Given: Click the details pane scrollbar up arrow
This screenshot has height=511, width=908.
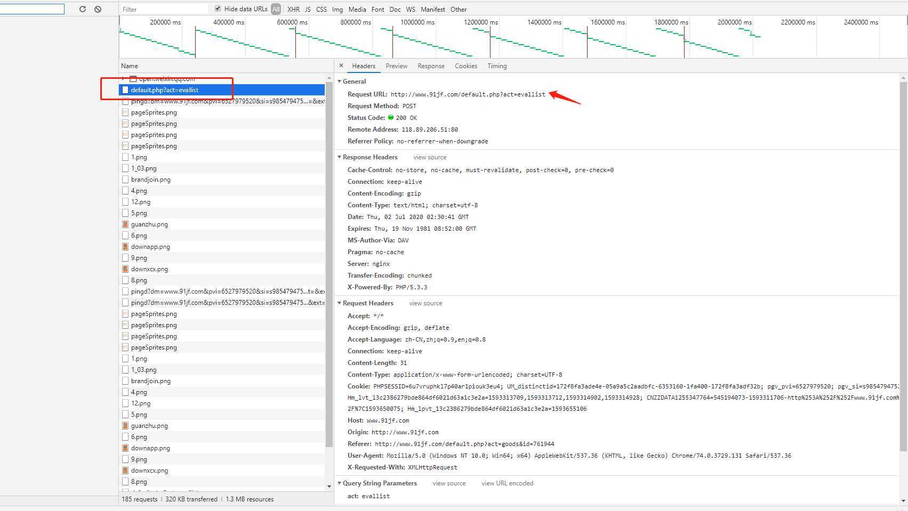Looking at the screenshot, I should (x=903, y=78).
